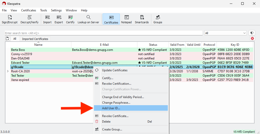Switch to the Notepad view

pos(126,19)
